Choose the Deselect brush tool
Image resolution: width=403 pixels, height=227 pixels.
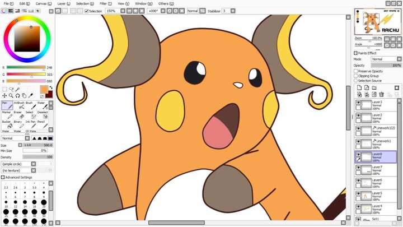[x=43, y=115]
